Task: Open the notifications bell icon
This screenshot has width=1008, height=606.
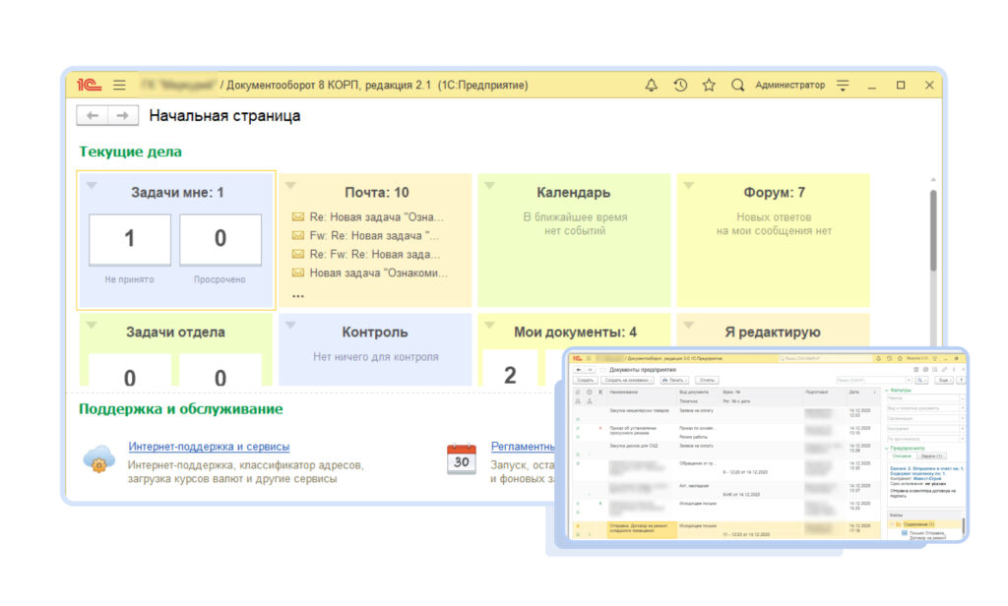Action: tap(651, 86)
